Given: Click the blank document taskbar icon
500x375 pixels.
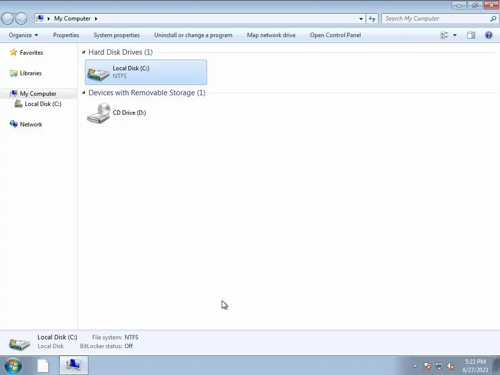Looking at the screenshot, I should click(43, 366).
